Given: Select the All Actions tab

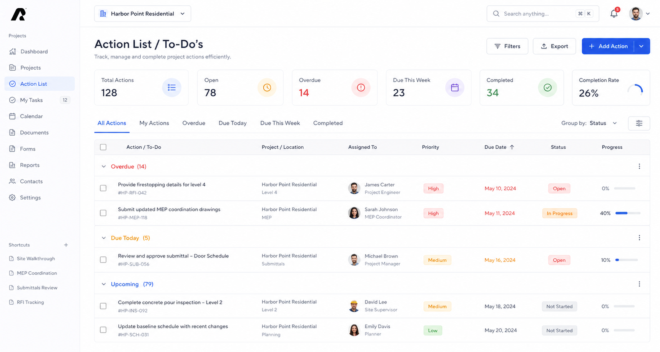Looking at the screenshot, I should click(112, 123).
